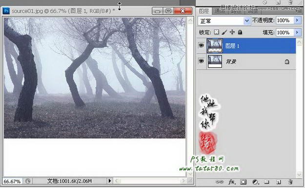Screen dimensions: 305x188
Task: Click the horizontal scrollbar left arrow
Action: pyautogui.click(x=117, y=181)
